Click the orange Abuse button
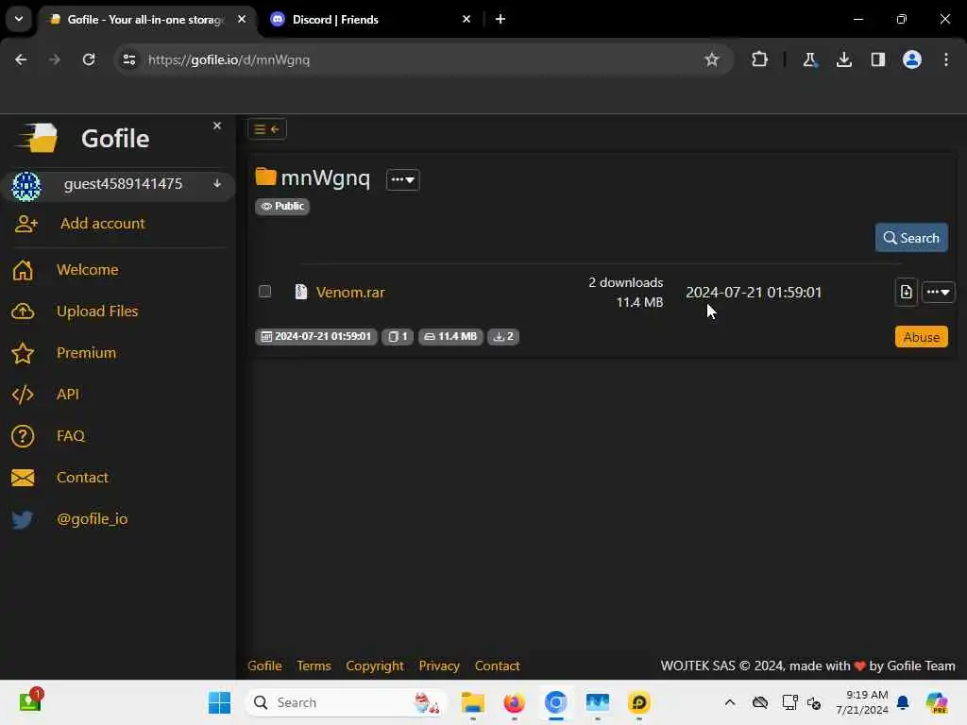This screenshot has height=725, width=967. click(x=922, y=337)
